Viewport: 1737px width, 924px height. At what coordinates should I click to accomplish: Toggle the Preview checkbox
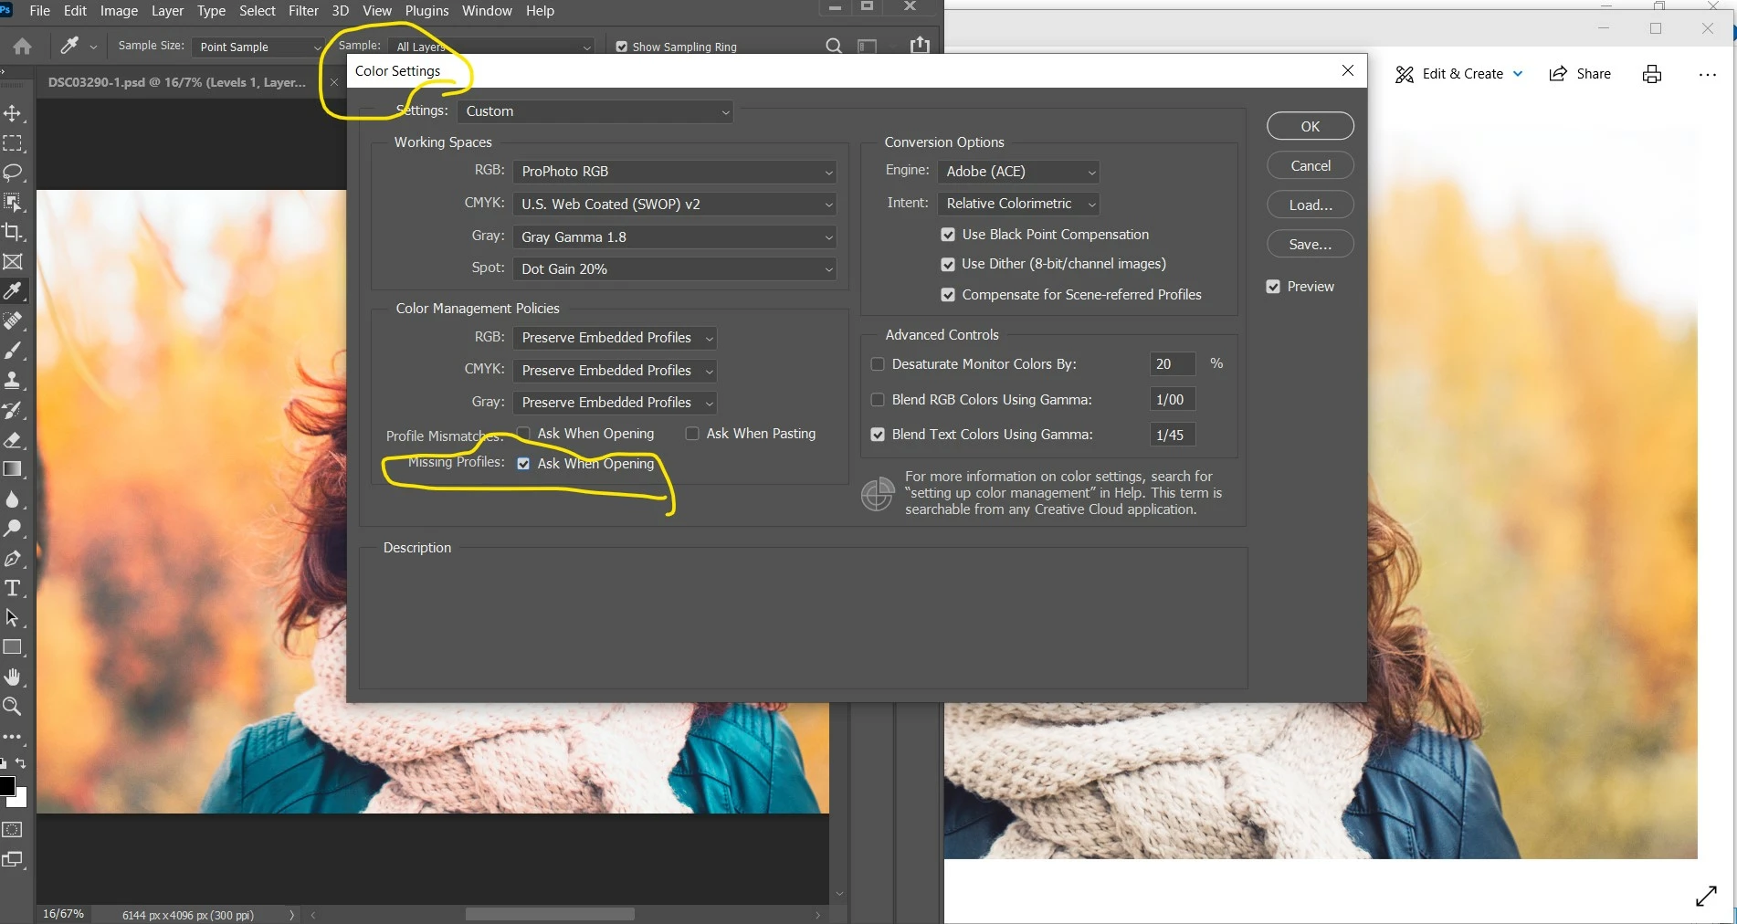coord(1273,287)
